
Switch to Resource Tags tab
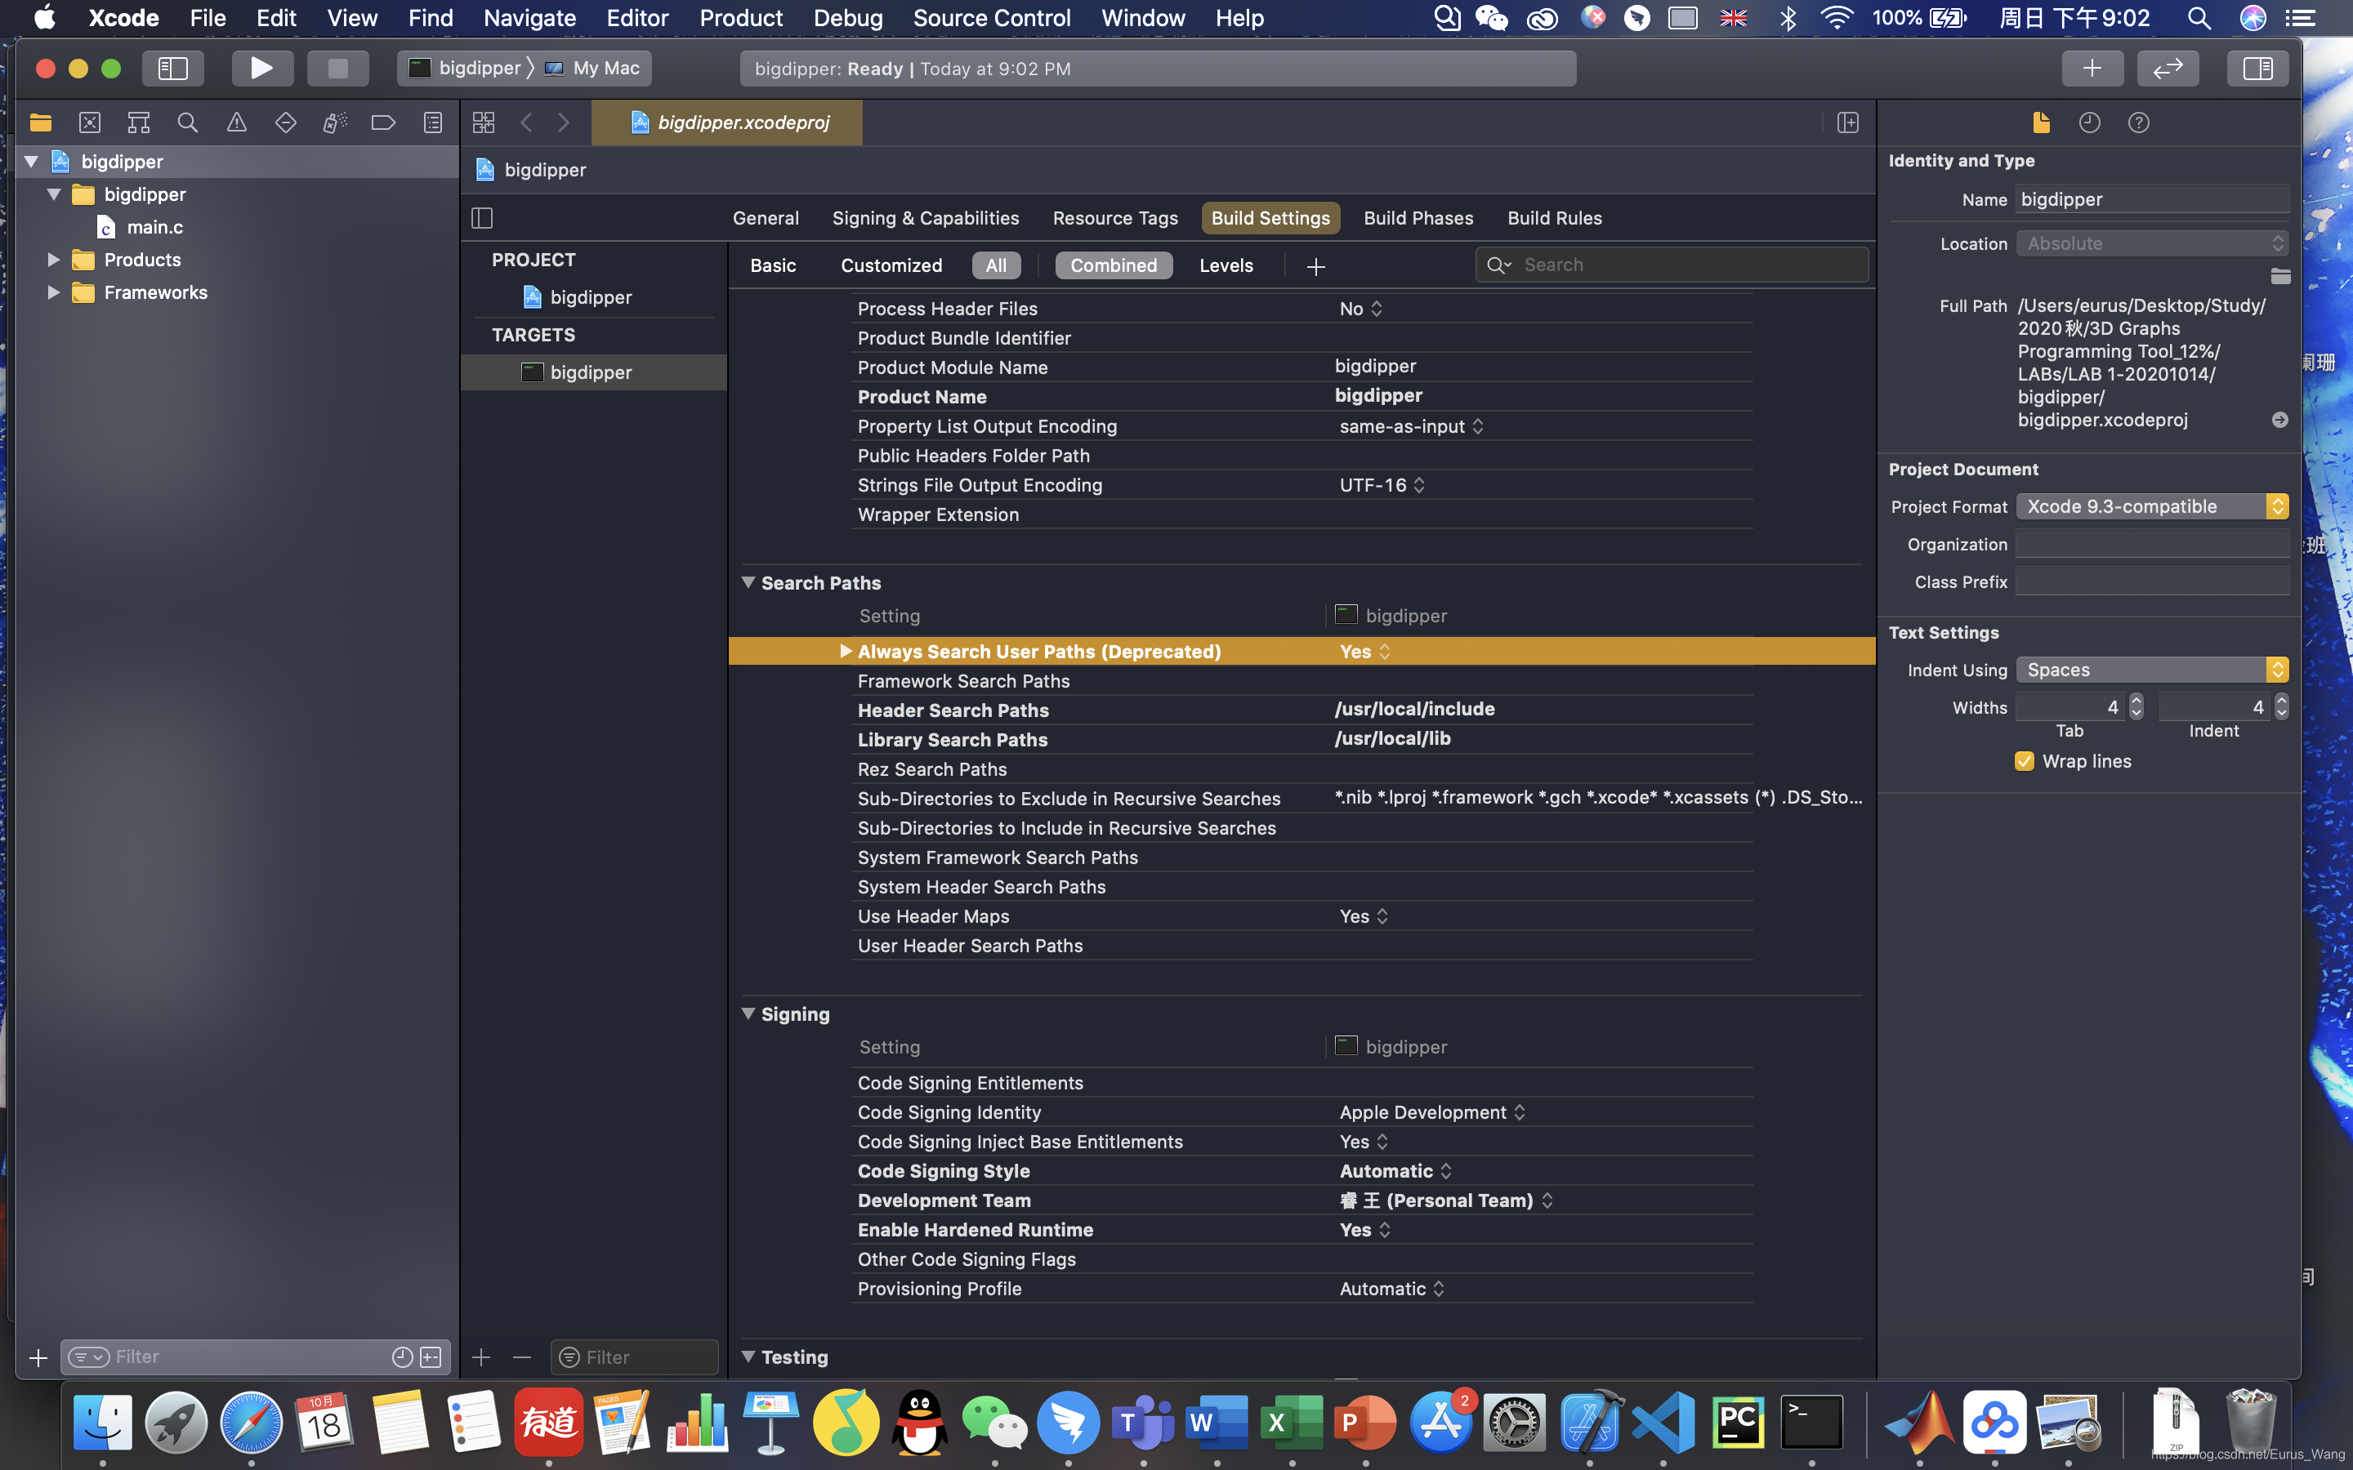coord(1115,218)
